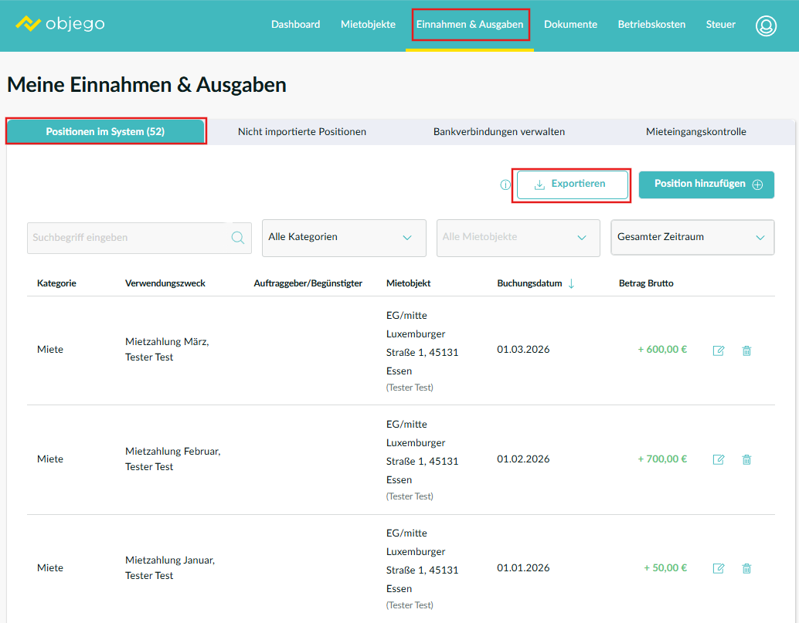
Task: Go to Betriebskosten in the navigation
Action: tap(651, 25)
